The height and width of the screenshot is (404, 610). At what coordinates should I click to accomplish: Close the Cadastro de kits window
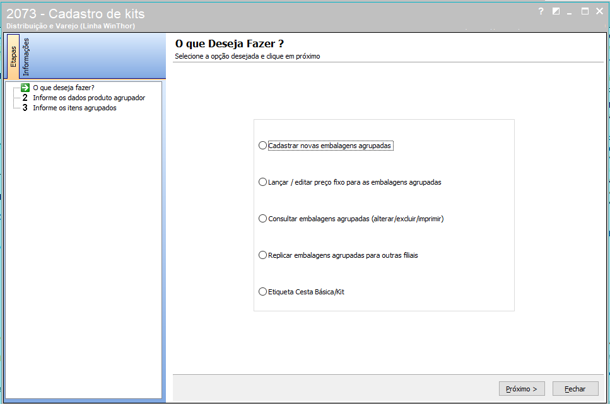click(599, 11)
